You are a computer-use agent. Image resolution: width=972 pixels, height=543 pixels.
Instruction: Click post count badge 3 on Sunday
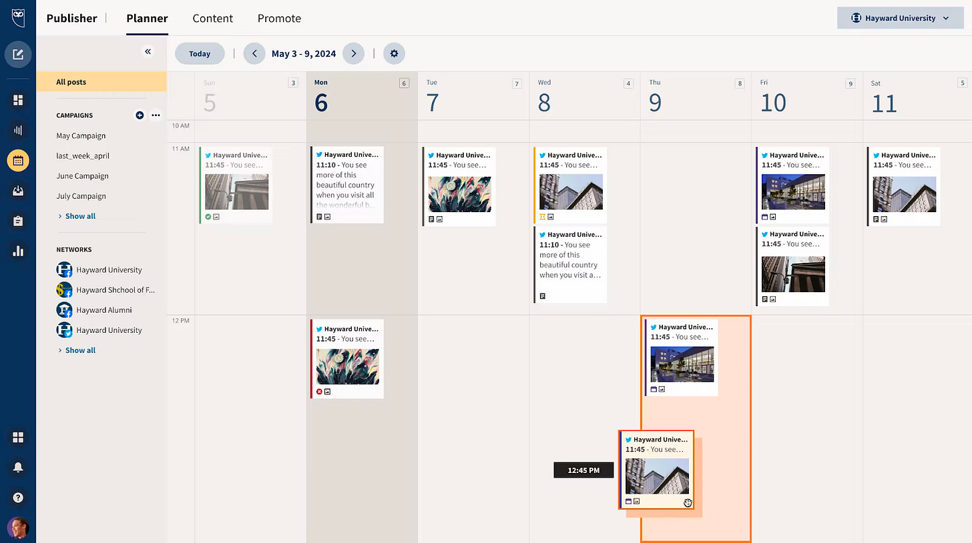[292, 83]
